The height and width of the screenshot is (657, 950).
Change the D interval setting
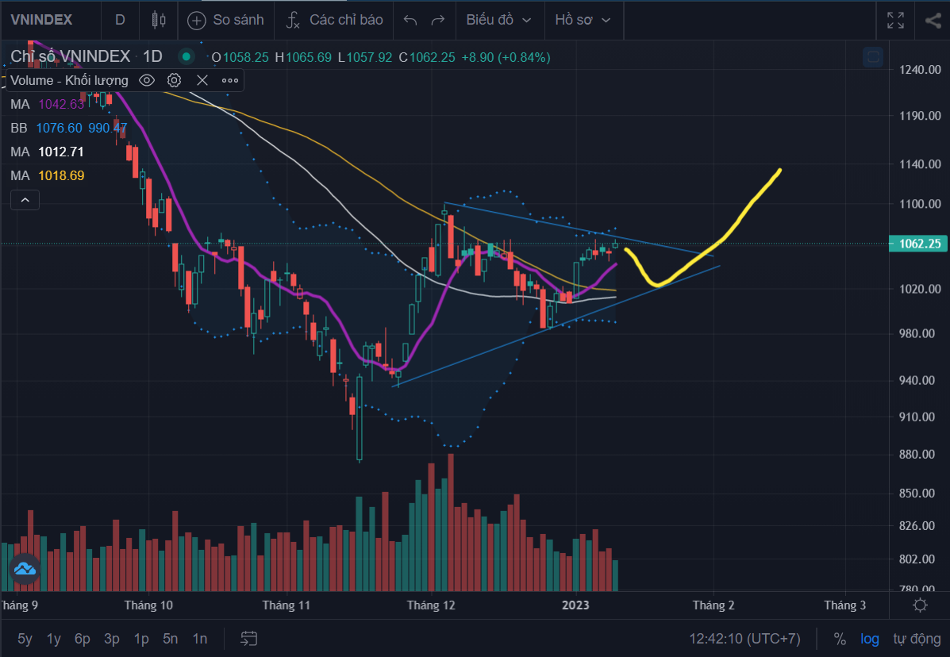(120, 20)
